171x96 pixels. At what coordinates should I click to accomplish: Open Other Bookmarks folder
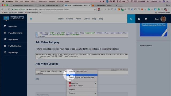pos(162,13)
